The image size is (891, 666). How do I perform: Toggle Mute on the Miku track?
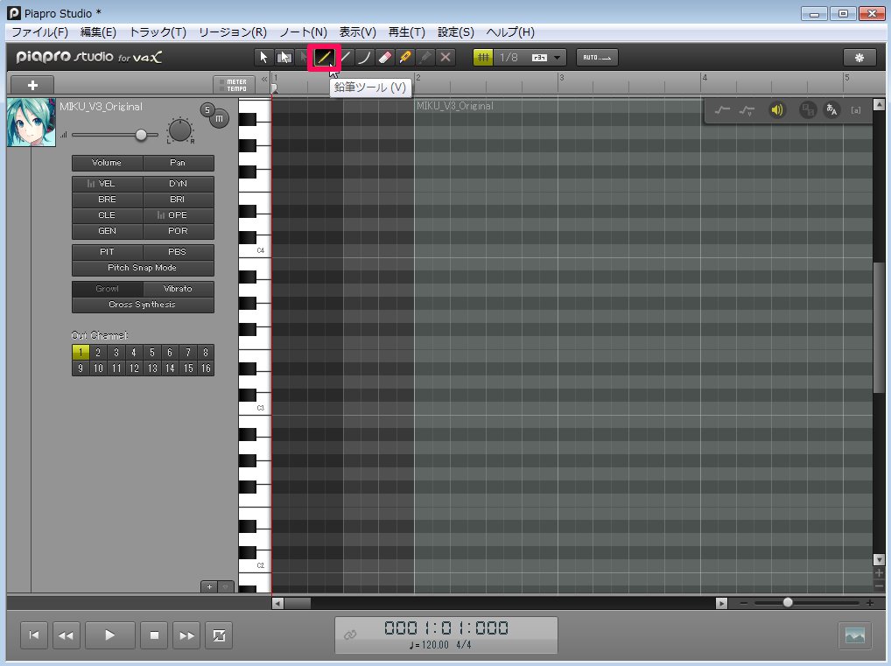point(220,119)
